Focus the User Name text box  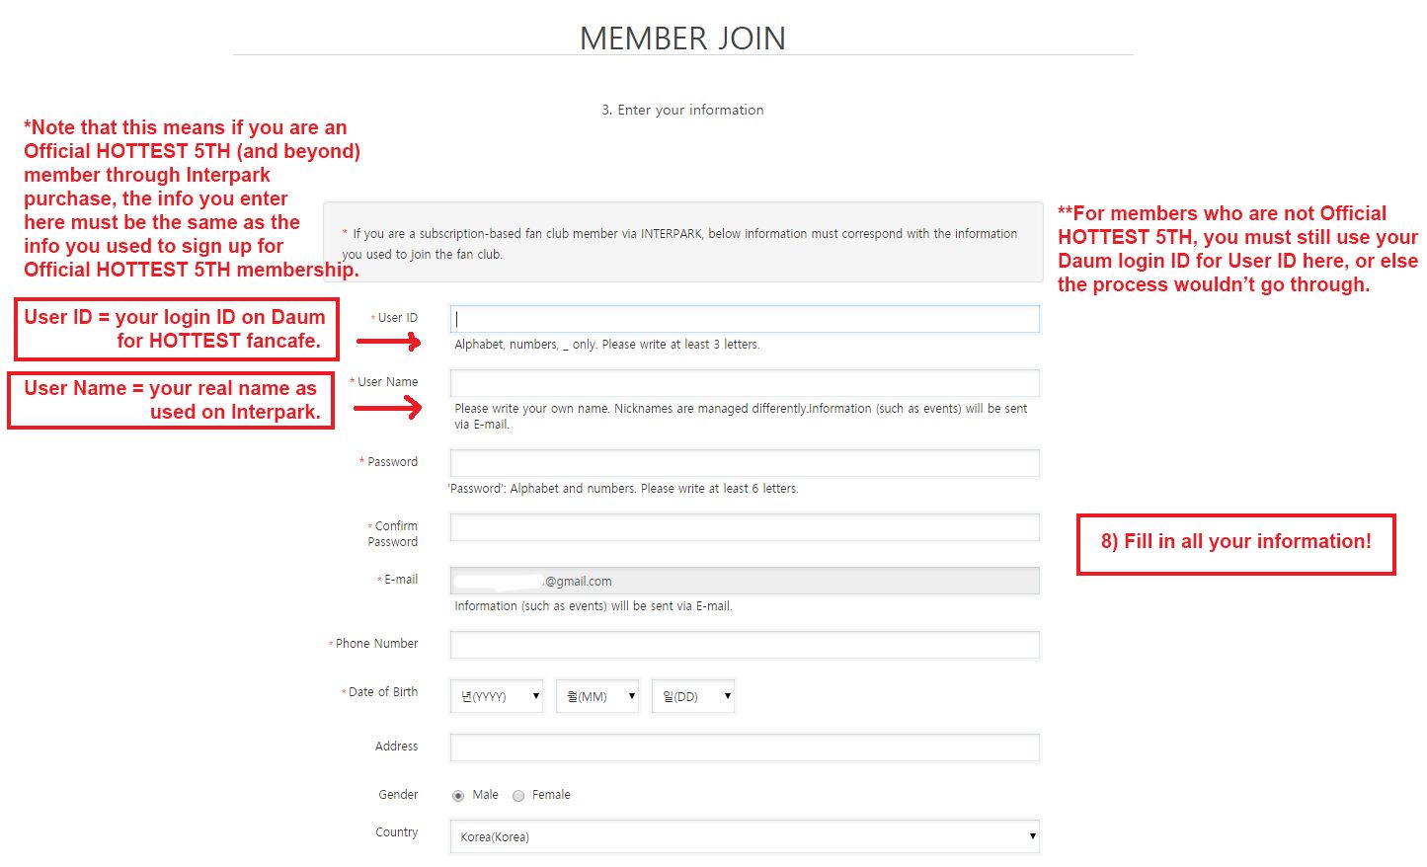tap(745, 383)
